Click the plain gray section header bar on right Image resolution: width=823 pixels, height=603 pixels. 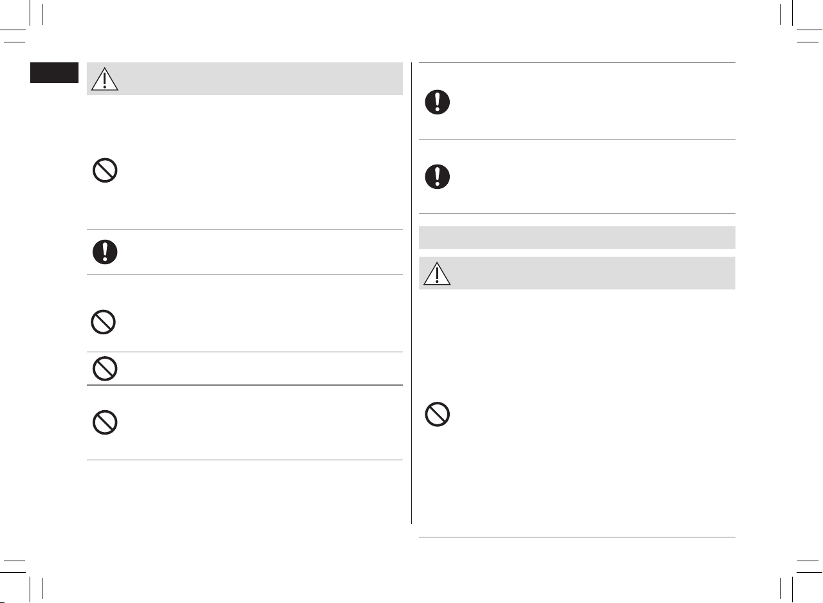pos(577,237)
